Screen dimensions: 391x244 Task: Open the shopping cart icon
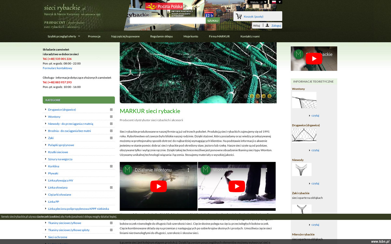[x=239, y=16]
